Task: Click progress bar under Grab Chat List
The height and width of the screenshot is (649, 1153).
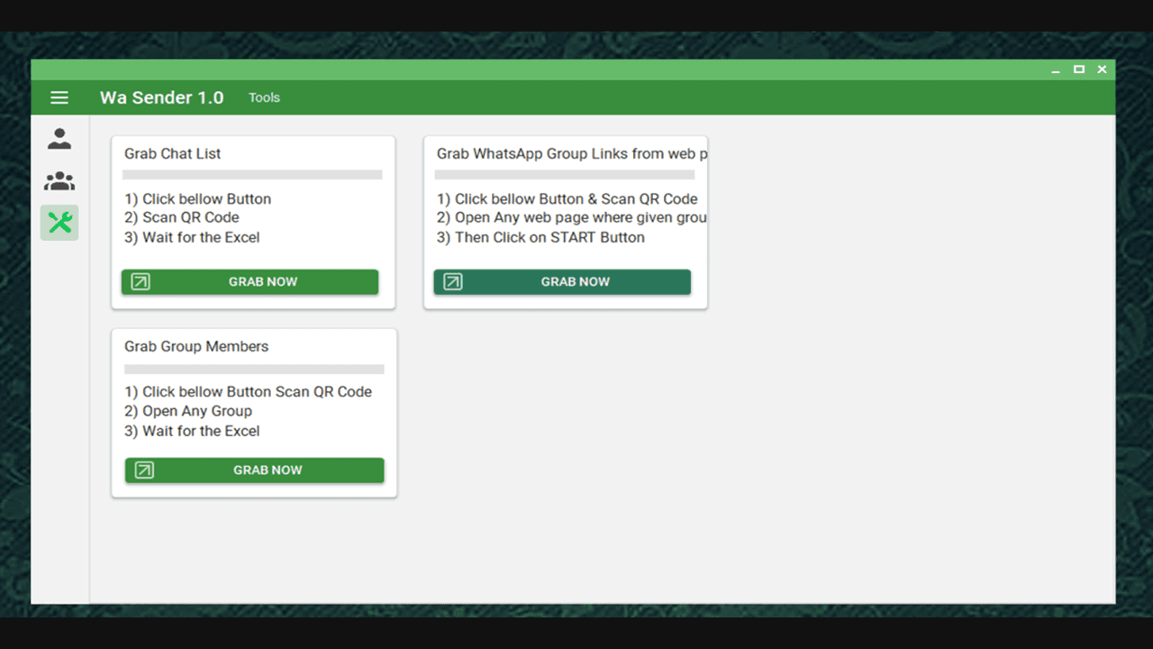Action: [252, 175]
